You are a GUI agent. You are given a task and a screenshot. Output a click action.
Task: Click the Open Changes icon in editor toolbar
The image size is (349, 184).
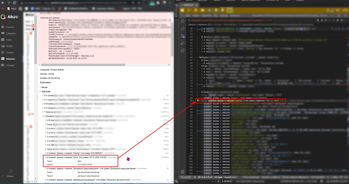click(318, 20)
